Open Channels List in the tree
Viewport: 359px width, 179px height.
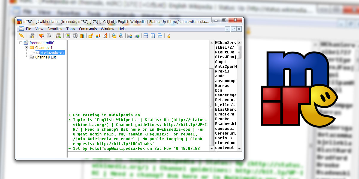(45, 57)
